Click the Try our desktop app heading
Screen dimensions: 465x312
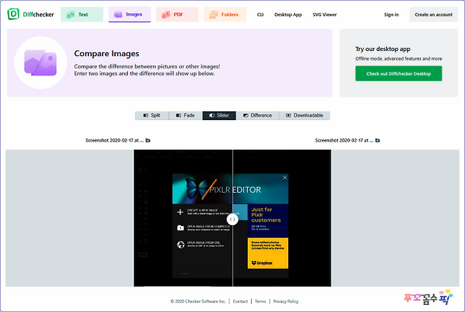[383, 49]
